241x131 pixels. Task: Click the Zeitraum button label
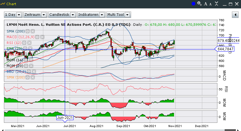[x=32, y=15]
